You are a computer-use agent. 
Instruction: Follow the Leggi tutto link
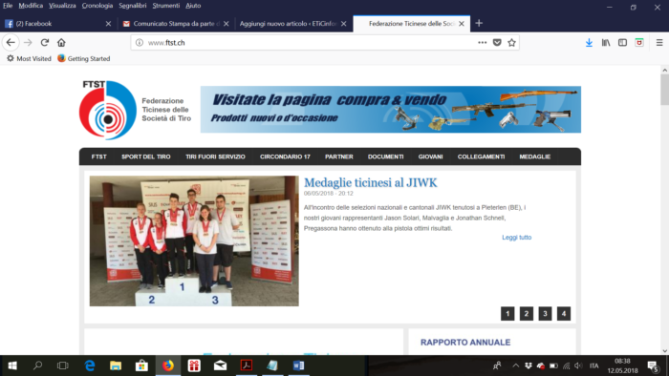(x=516, y=238)
